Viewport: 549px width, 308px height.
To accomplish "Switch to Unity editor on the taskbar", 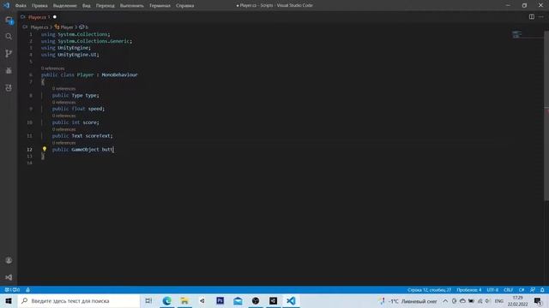I will (x=273, y=300).
